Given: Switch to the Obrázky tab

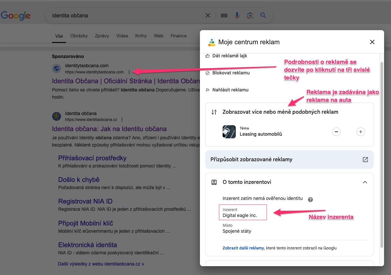Looking at the screenshot, I should [x=79, y=36].
